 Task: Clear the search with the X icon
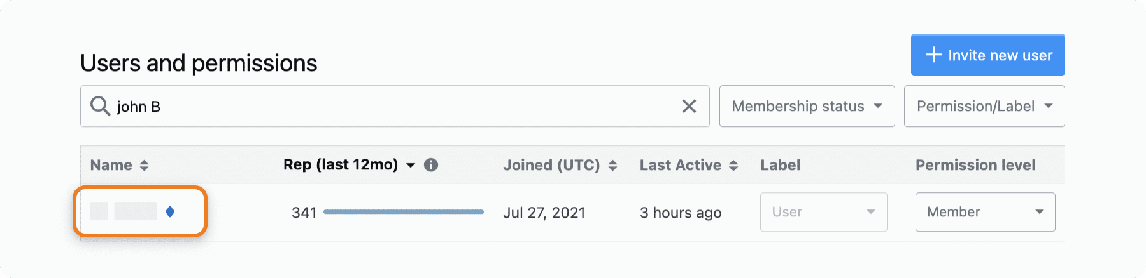[689, 106]
